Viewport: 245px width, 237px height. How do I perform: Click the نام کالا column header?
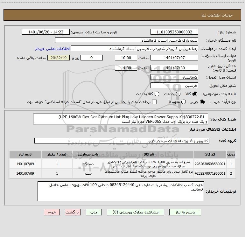click(x=149, y=154)
